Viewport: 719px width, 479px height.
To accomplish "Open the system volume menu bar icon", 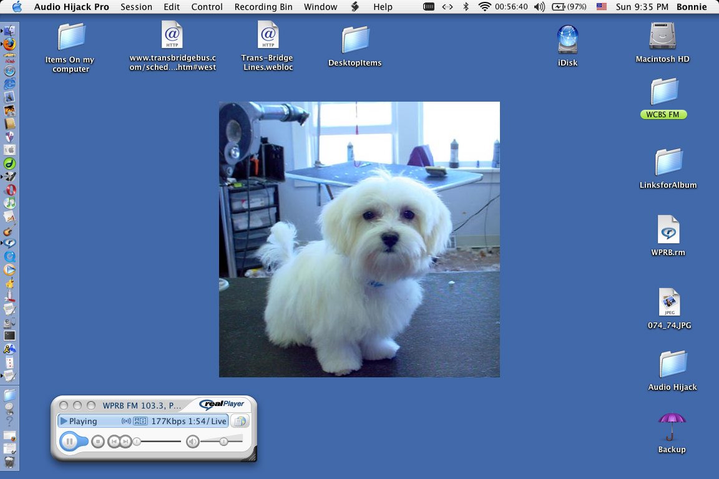I will pyautogui.click(x=539, y=7).
